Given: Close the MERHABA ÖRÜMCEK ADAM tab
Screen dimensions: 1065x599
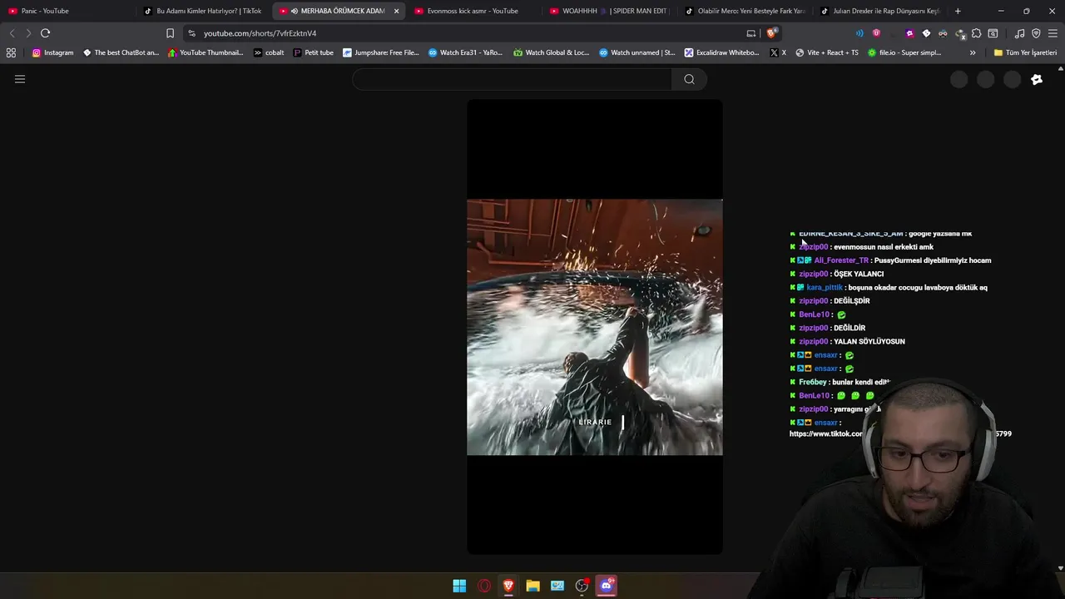Looking at the screenshot, I should 396,11.
